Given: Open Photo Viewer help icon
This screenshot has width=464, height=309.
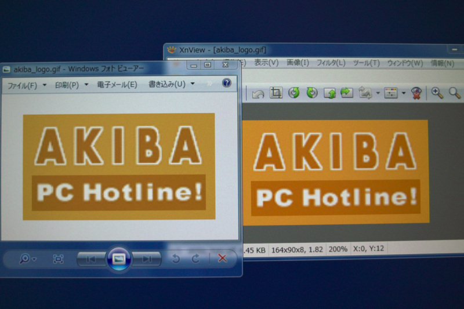Looking at the screenshot, I should (x=227, y=83).
